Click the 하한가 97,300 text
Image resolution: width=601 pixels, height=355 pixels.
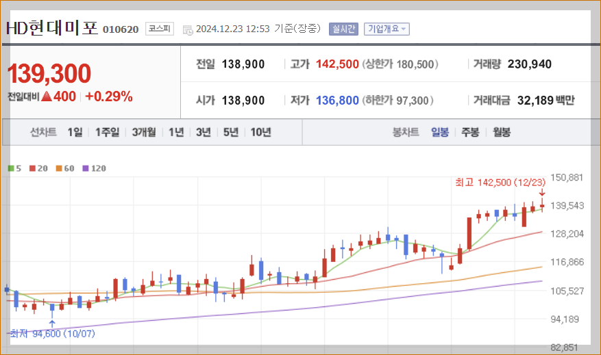click(x=398, y=101)
